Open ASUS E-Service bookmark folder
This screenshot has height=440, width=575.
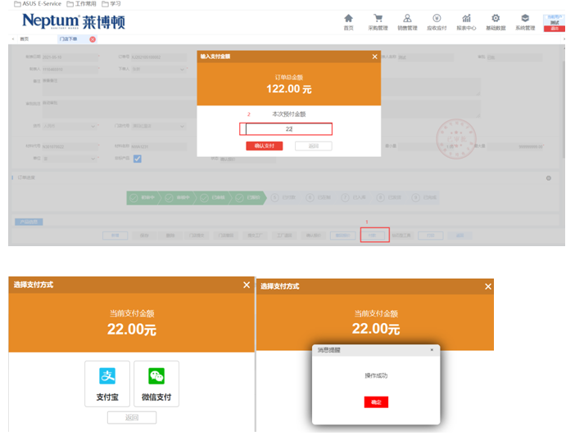(x=38, y=3)
